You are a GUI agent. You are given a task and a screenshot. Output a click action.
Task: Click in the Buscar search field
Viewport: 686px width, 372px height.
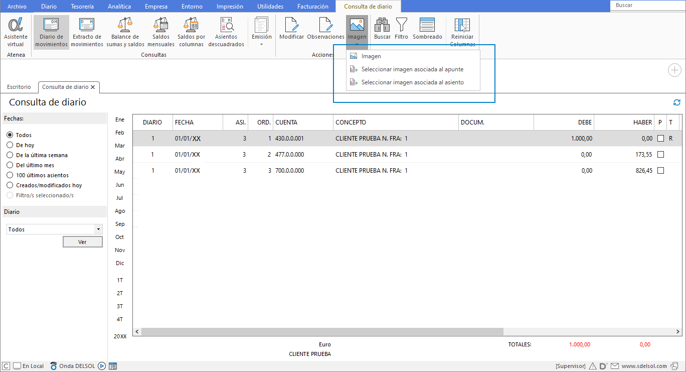[x=647, y=6]
